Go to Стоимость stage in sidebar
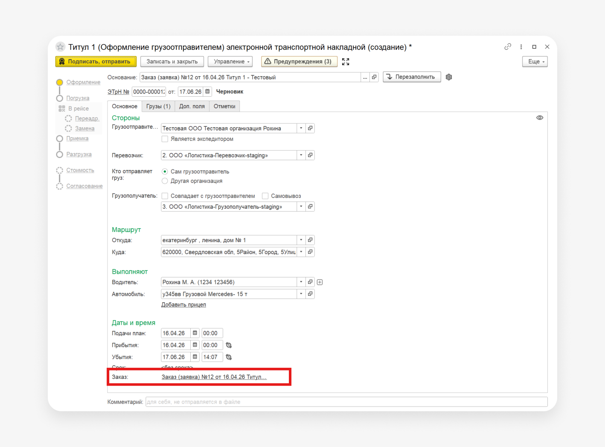The width and height of the screenshot is (605, 447). 80,170
